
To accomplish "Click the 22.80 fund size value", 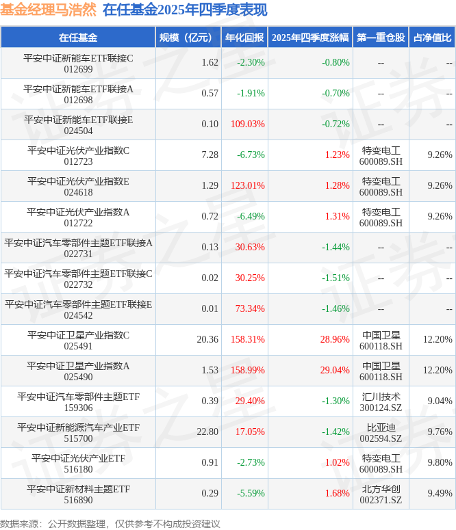I will 207,432.
